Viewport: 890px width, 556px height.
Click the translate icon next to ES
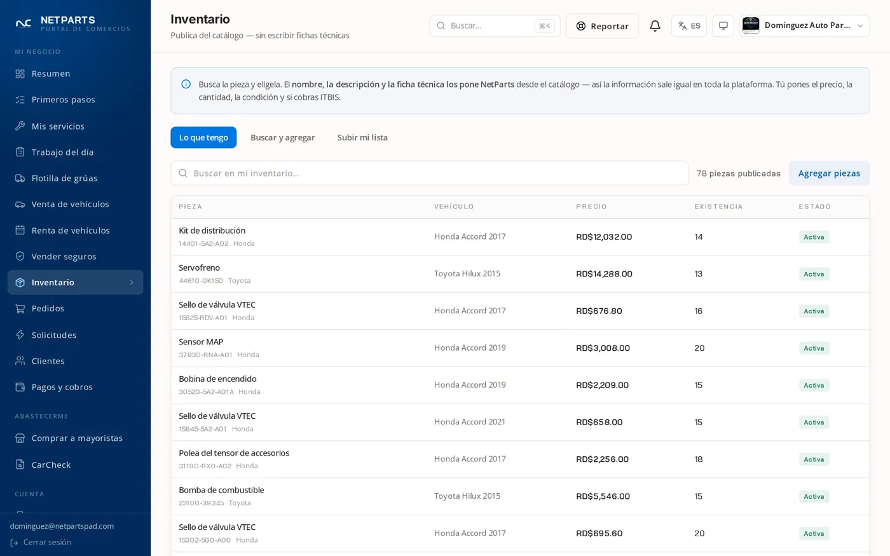683,26
